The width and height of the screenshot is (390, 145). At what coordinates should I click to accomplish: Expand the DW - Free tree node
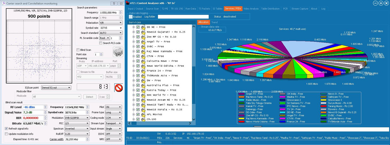point(133,81)
